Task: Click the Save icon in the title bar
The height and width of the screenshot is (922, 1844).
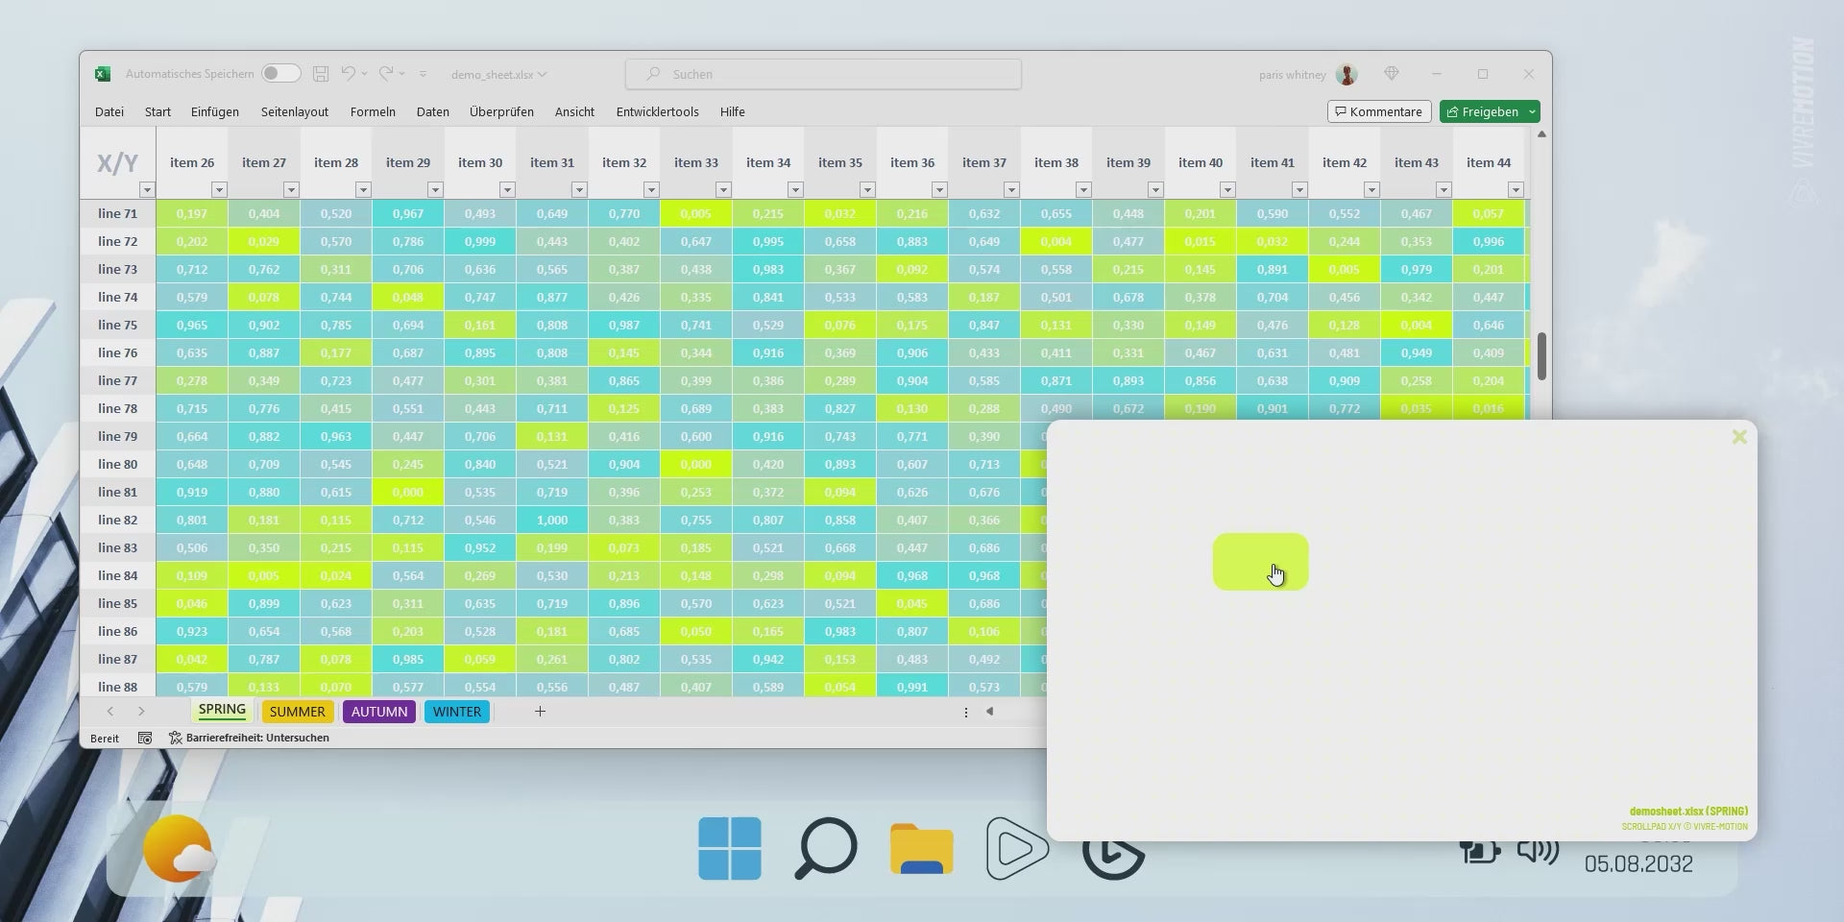Action: (321, 74)
